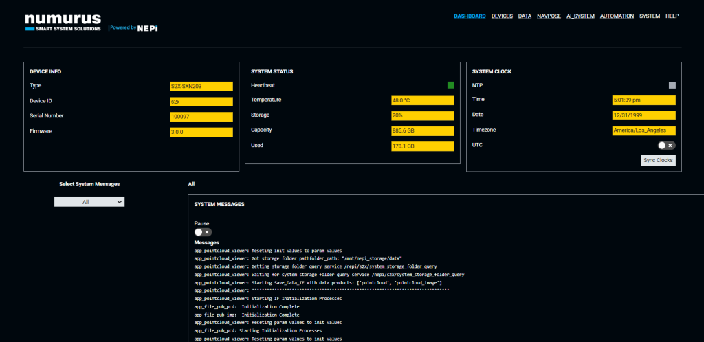The height and width of the screenshot is (342, 704).
Task: Open the Automation menu
Action: click(x=617, y=16)
